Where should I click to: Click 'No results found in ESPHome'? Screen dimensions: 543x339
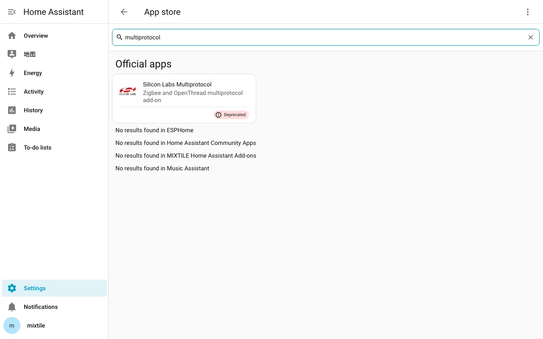154,130
